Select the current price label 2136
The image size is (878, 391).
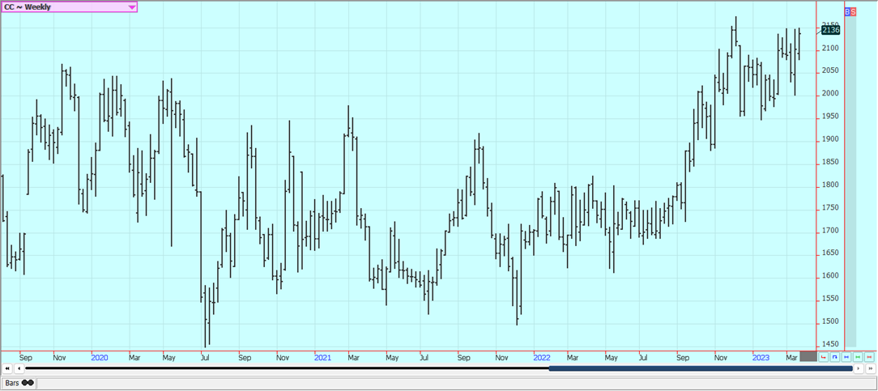pyautogui.click(x=831, y=30)
